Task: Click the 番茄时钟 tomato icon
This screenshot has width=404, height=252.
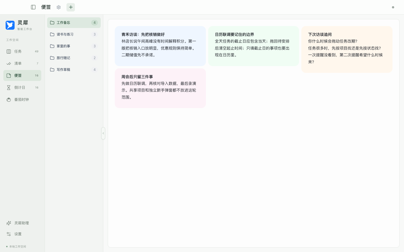Action: [9, 100]
